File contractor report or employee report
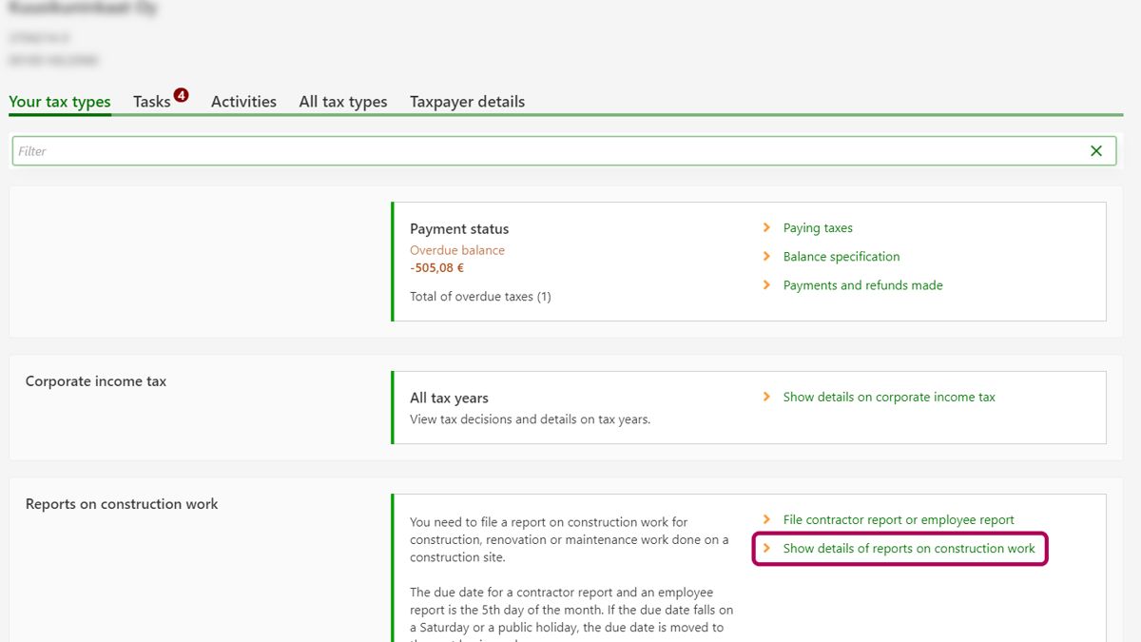Viewport: 1141px width, 642px height. click(x=899, y=520)
